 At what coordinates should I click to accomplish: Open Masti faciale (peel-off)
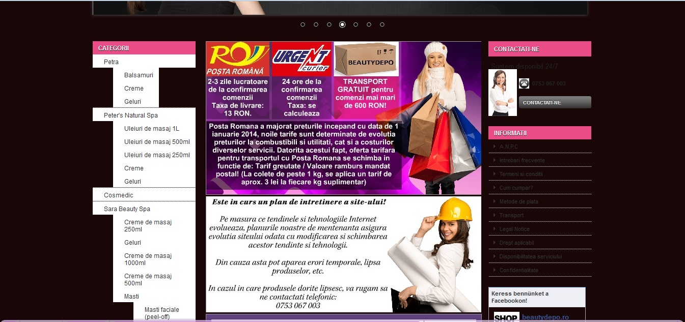[162, 313]
